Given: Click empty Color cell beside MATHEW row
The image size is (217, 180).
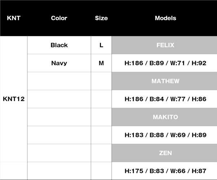Looking at the screenshot, I should pyautogui.click(x=59, y=81).
